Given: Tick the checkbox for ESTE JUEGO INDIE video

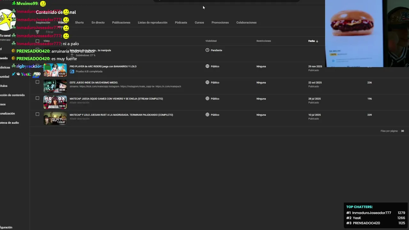Looking at the screenshot, I should pyautogui.click(x=37, y=82).
